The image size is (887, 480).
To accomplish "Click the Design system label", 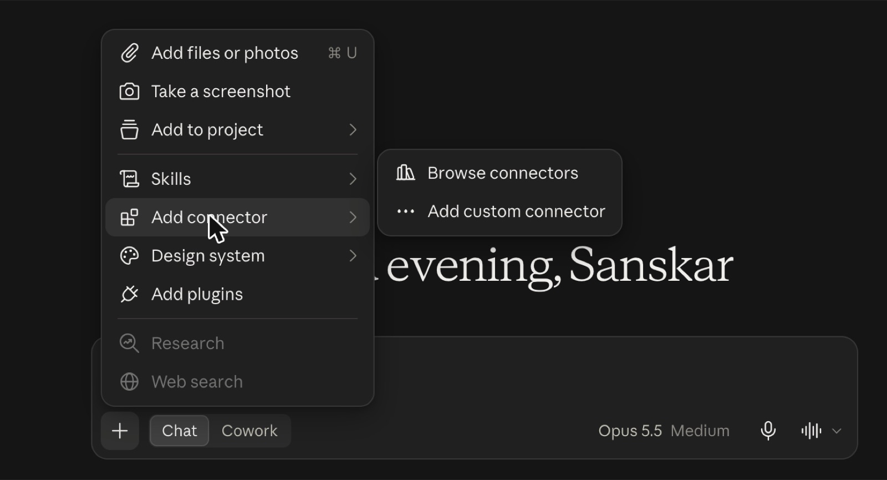I will click(208, 256).
